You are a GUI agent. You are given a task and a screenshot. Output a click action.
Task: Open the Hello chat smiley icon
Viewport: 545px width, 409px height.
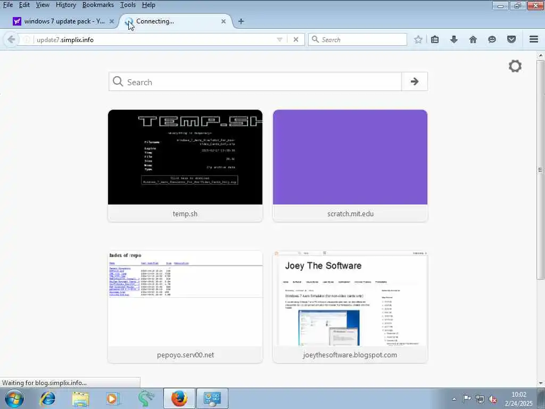click(x=492, y=39)
